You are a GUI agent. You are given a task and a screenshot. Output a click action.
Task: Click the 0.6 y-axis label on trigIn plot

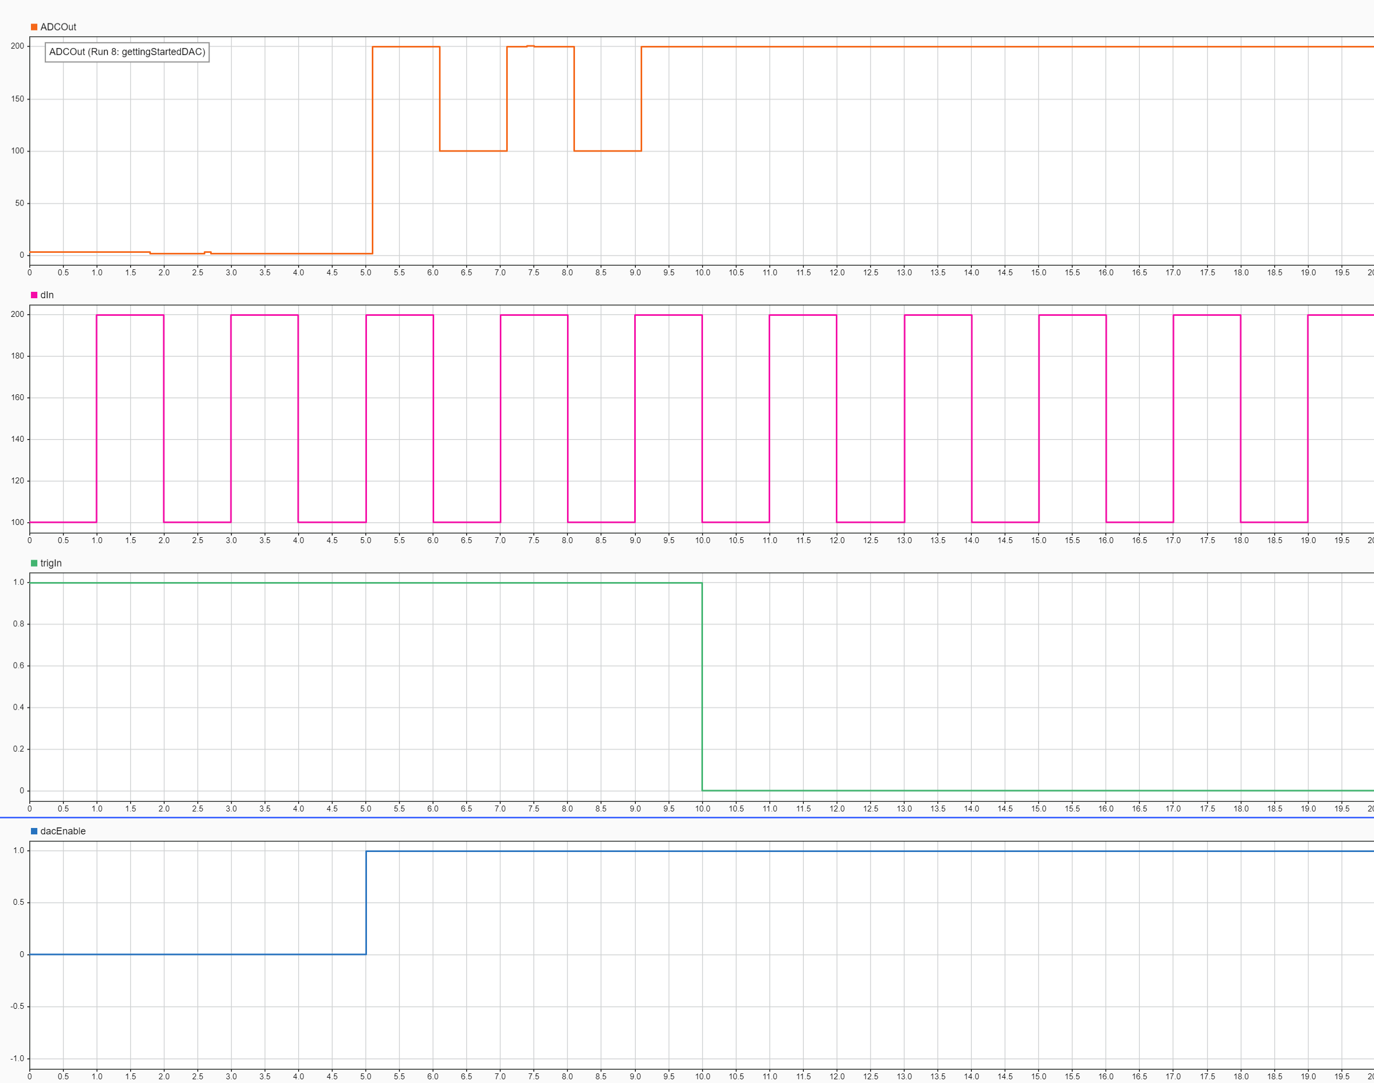tap(18, 666)
